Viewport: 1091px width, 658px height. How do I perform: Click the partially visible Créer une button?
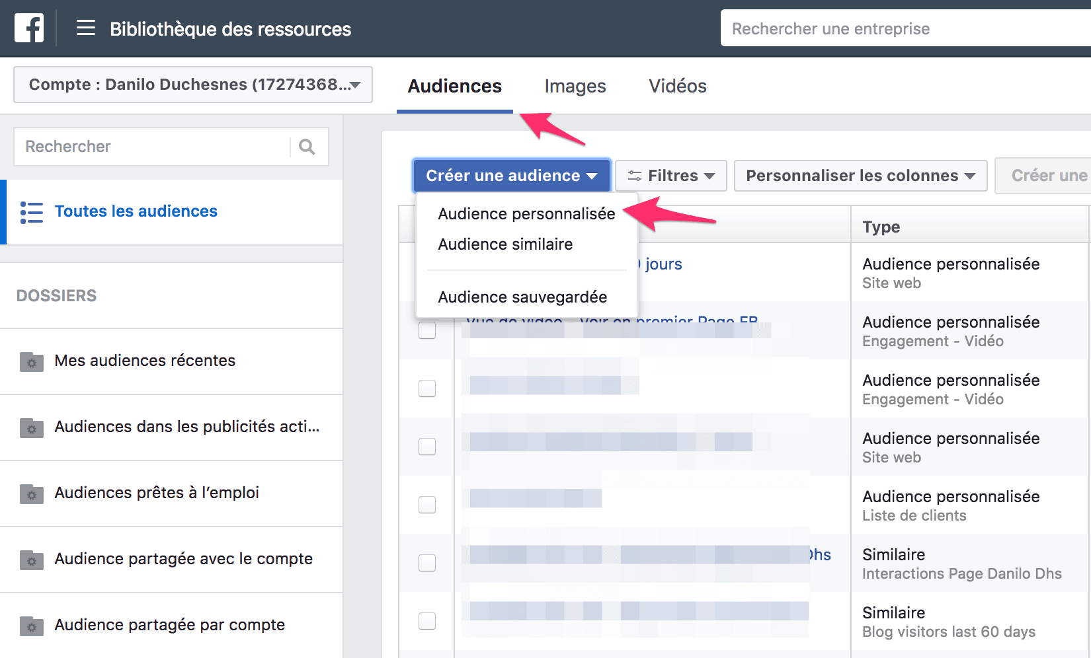click(x=1043, y=176)
